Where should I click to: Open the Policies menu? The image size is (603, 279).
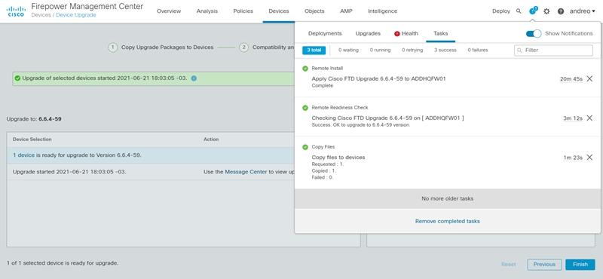(243, 11)
